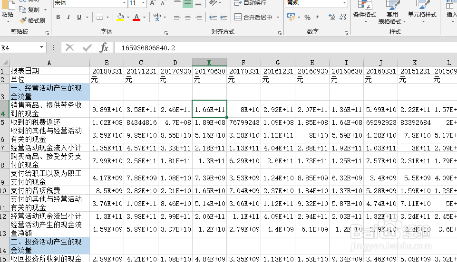Open underline style dropdown arrow
The image size is (457, 262).
point(87,17)
